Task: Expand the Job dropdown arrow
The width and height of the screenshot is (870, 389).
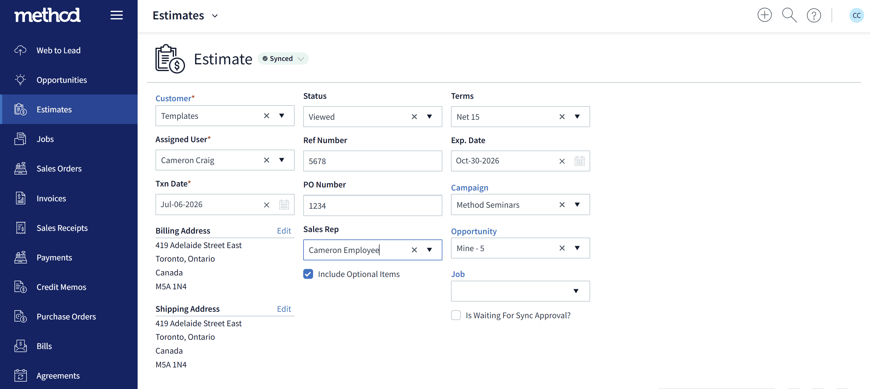Action: pos(576,291)
